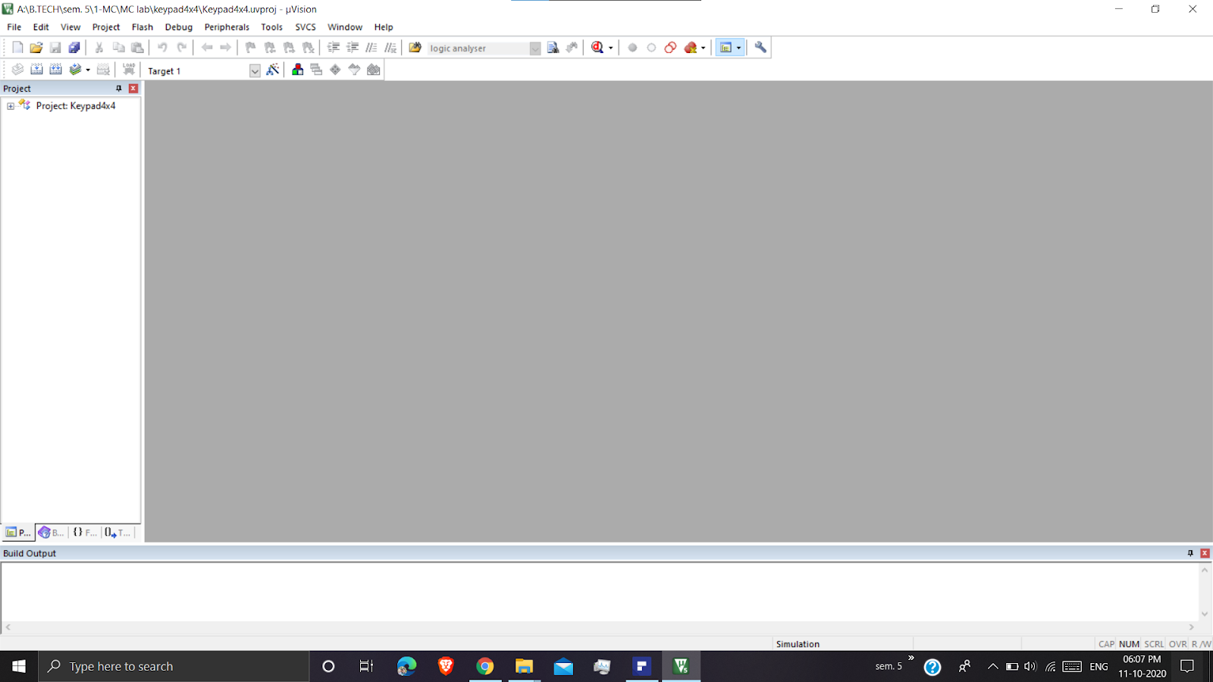Screen dimensions: 1213x682
Task: Click the Cut scissors icon
Action: [x=99, y=48]
